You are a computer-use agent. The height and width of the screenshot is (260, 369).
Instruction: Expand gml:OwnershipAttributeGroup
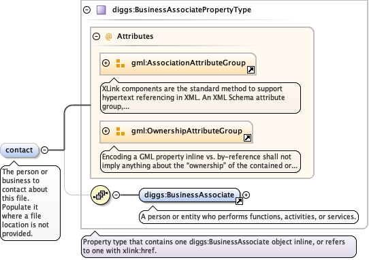coord(106,131)
